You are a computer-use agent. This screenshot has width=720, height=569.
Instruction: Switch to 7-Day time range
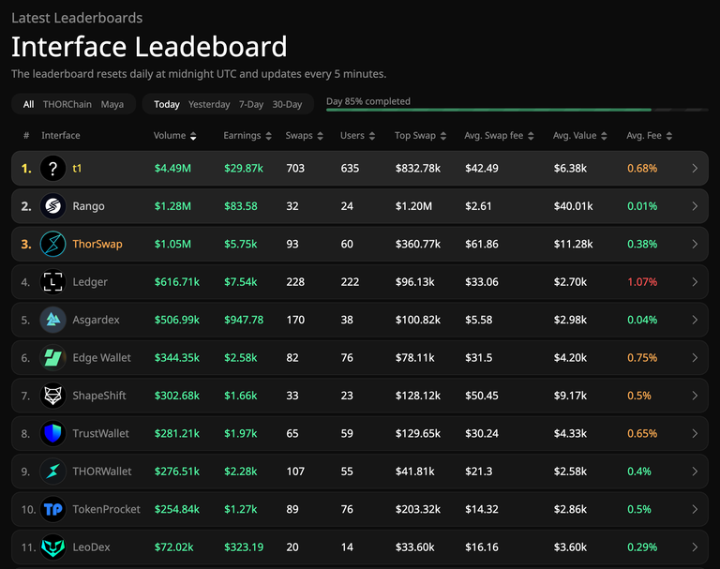[x=251, y=104]
